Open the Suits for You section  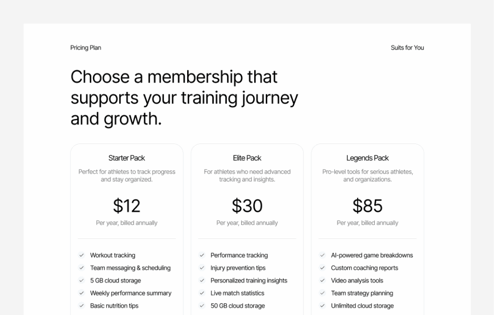coord(407,48)
